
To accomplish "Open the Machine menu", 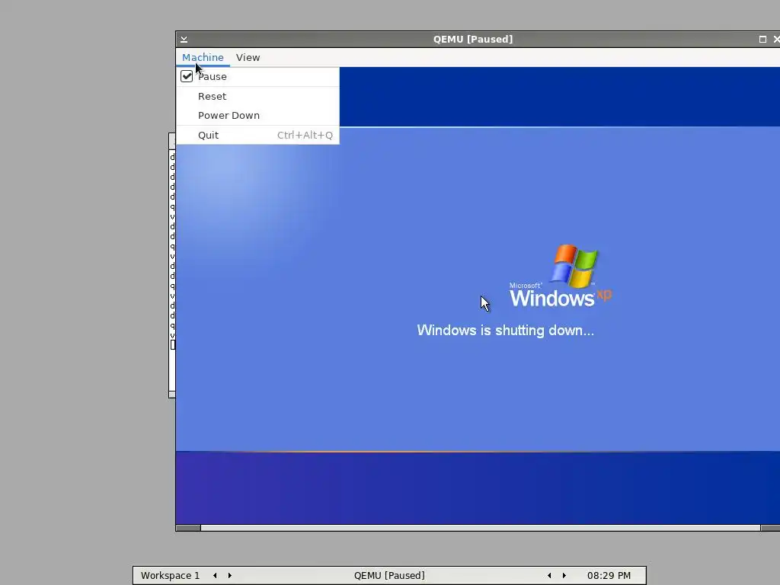I will pyautogui.click(x=203, y=57).
